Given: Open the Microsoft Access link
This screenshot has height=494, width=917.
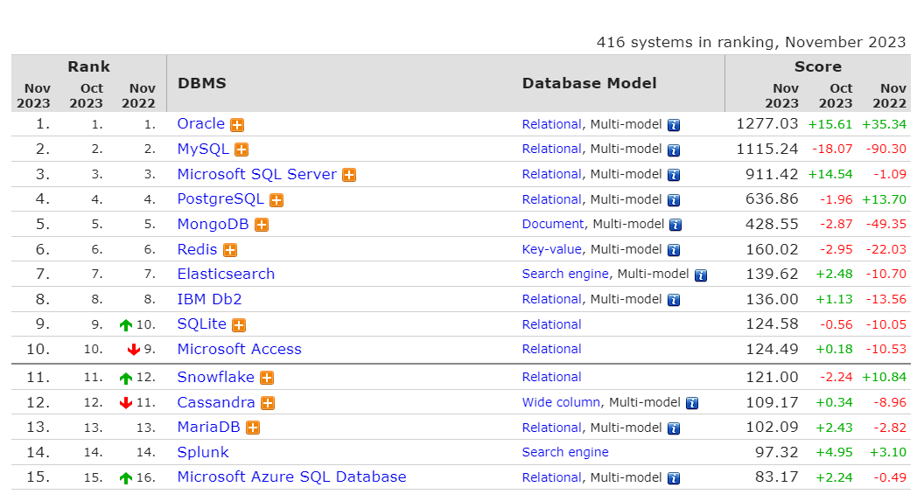Looking at the screenshot, I should pyautogui.click(x=239, y=349).
